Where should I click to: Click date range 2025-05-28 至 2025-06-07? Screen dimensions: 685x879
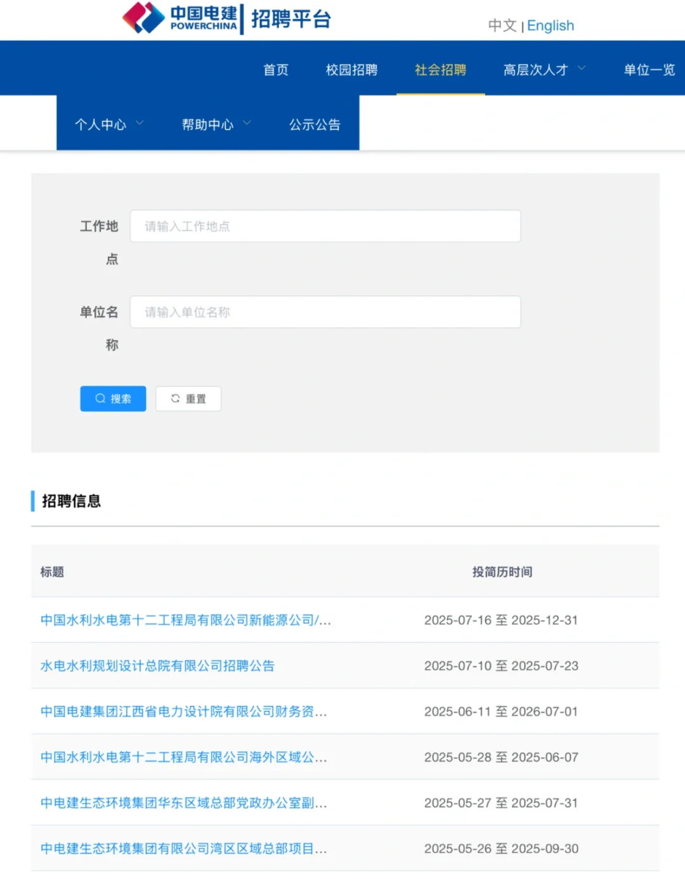501,757
